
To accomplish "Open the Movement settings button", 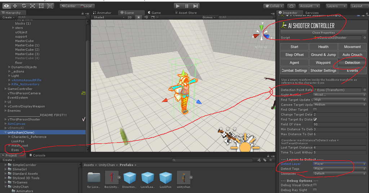I will (x=352, y=47).
